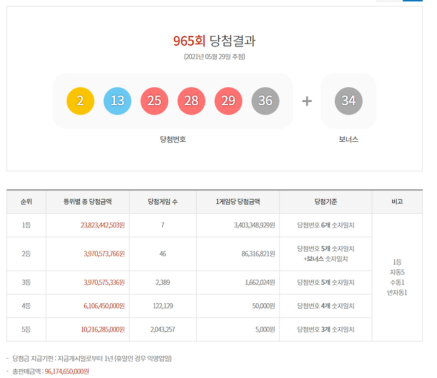This screenshot has width=437, height=378.
Task: Click the draw date (2021년 05월 29일 추첨)
Action: 214,57
